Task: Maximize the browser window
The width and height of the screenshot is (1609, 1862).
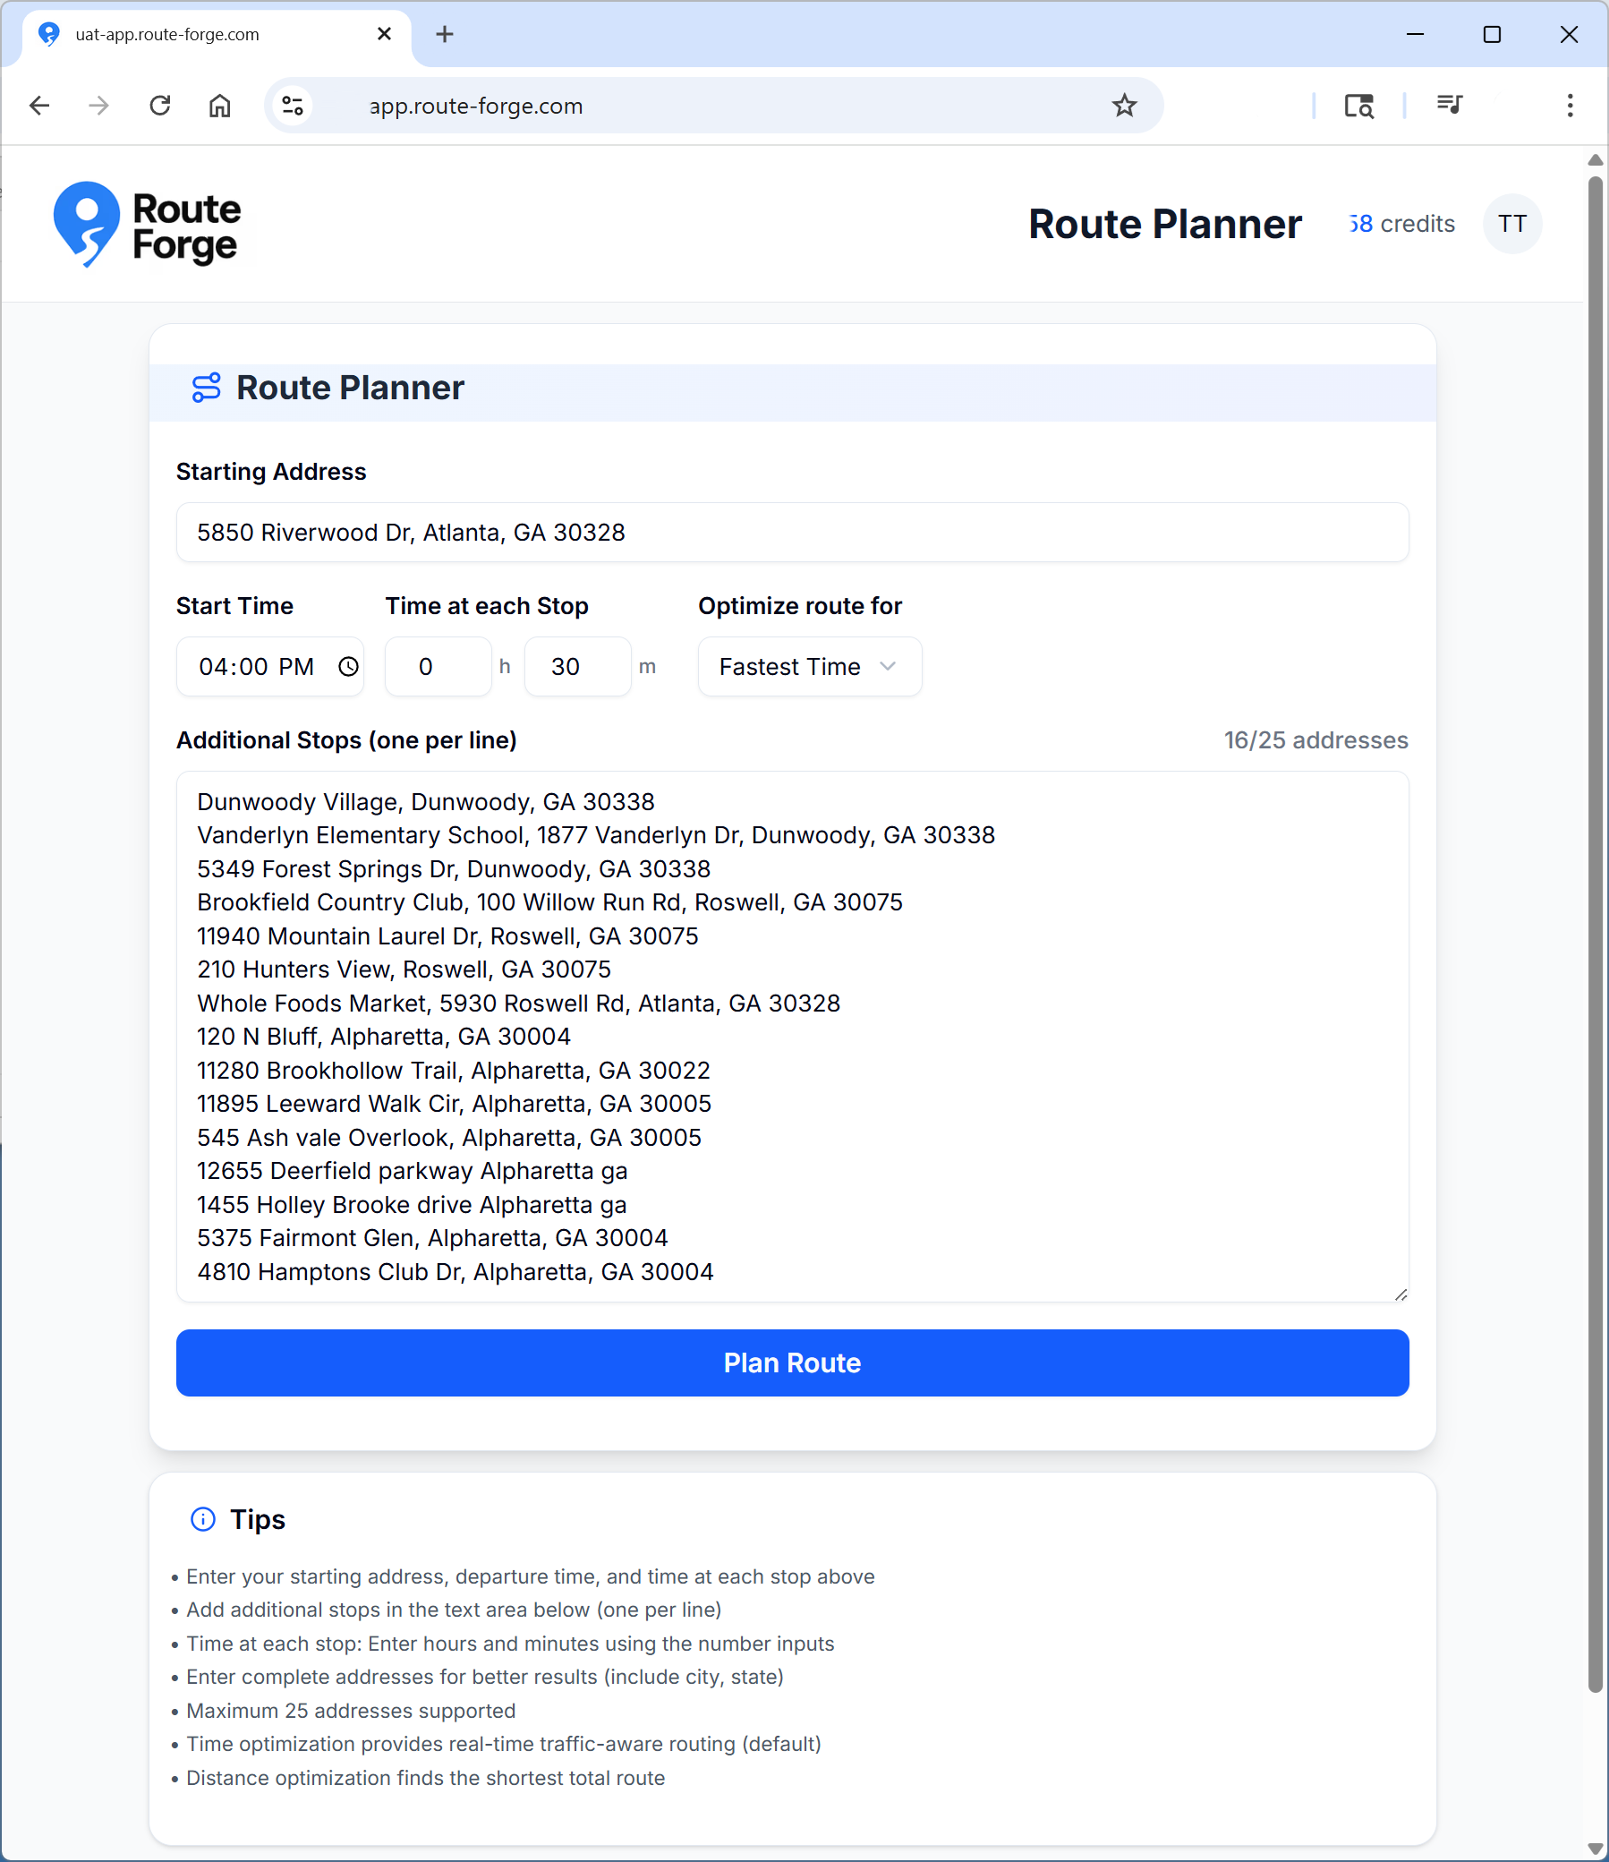Action: [1492, 34]
